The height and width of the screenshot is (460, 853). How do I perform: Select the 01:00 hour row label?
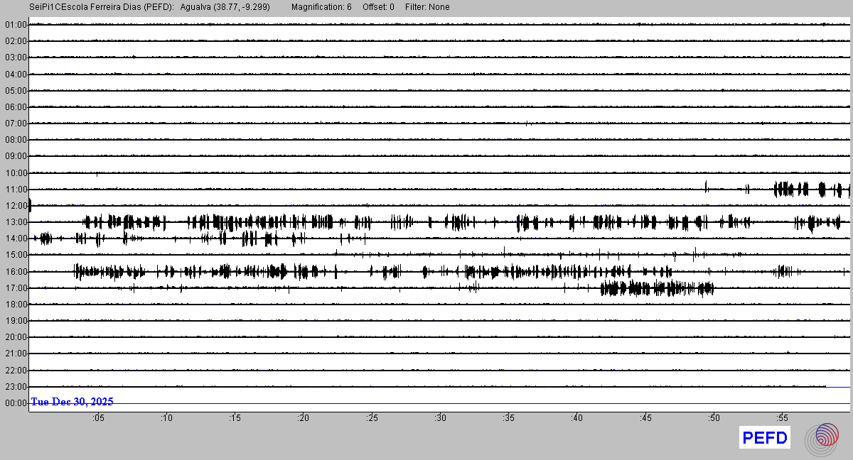(x=16, y=25)
